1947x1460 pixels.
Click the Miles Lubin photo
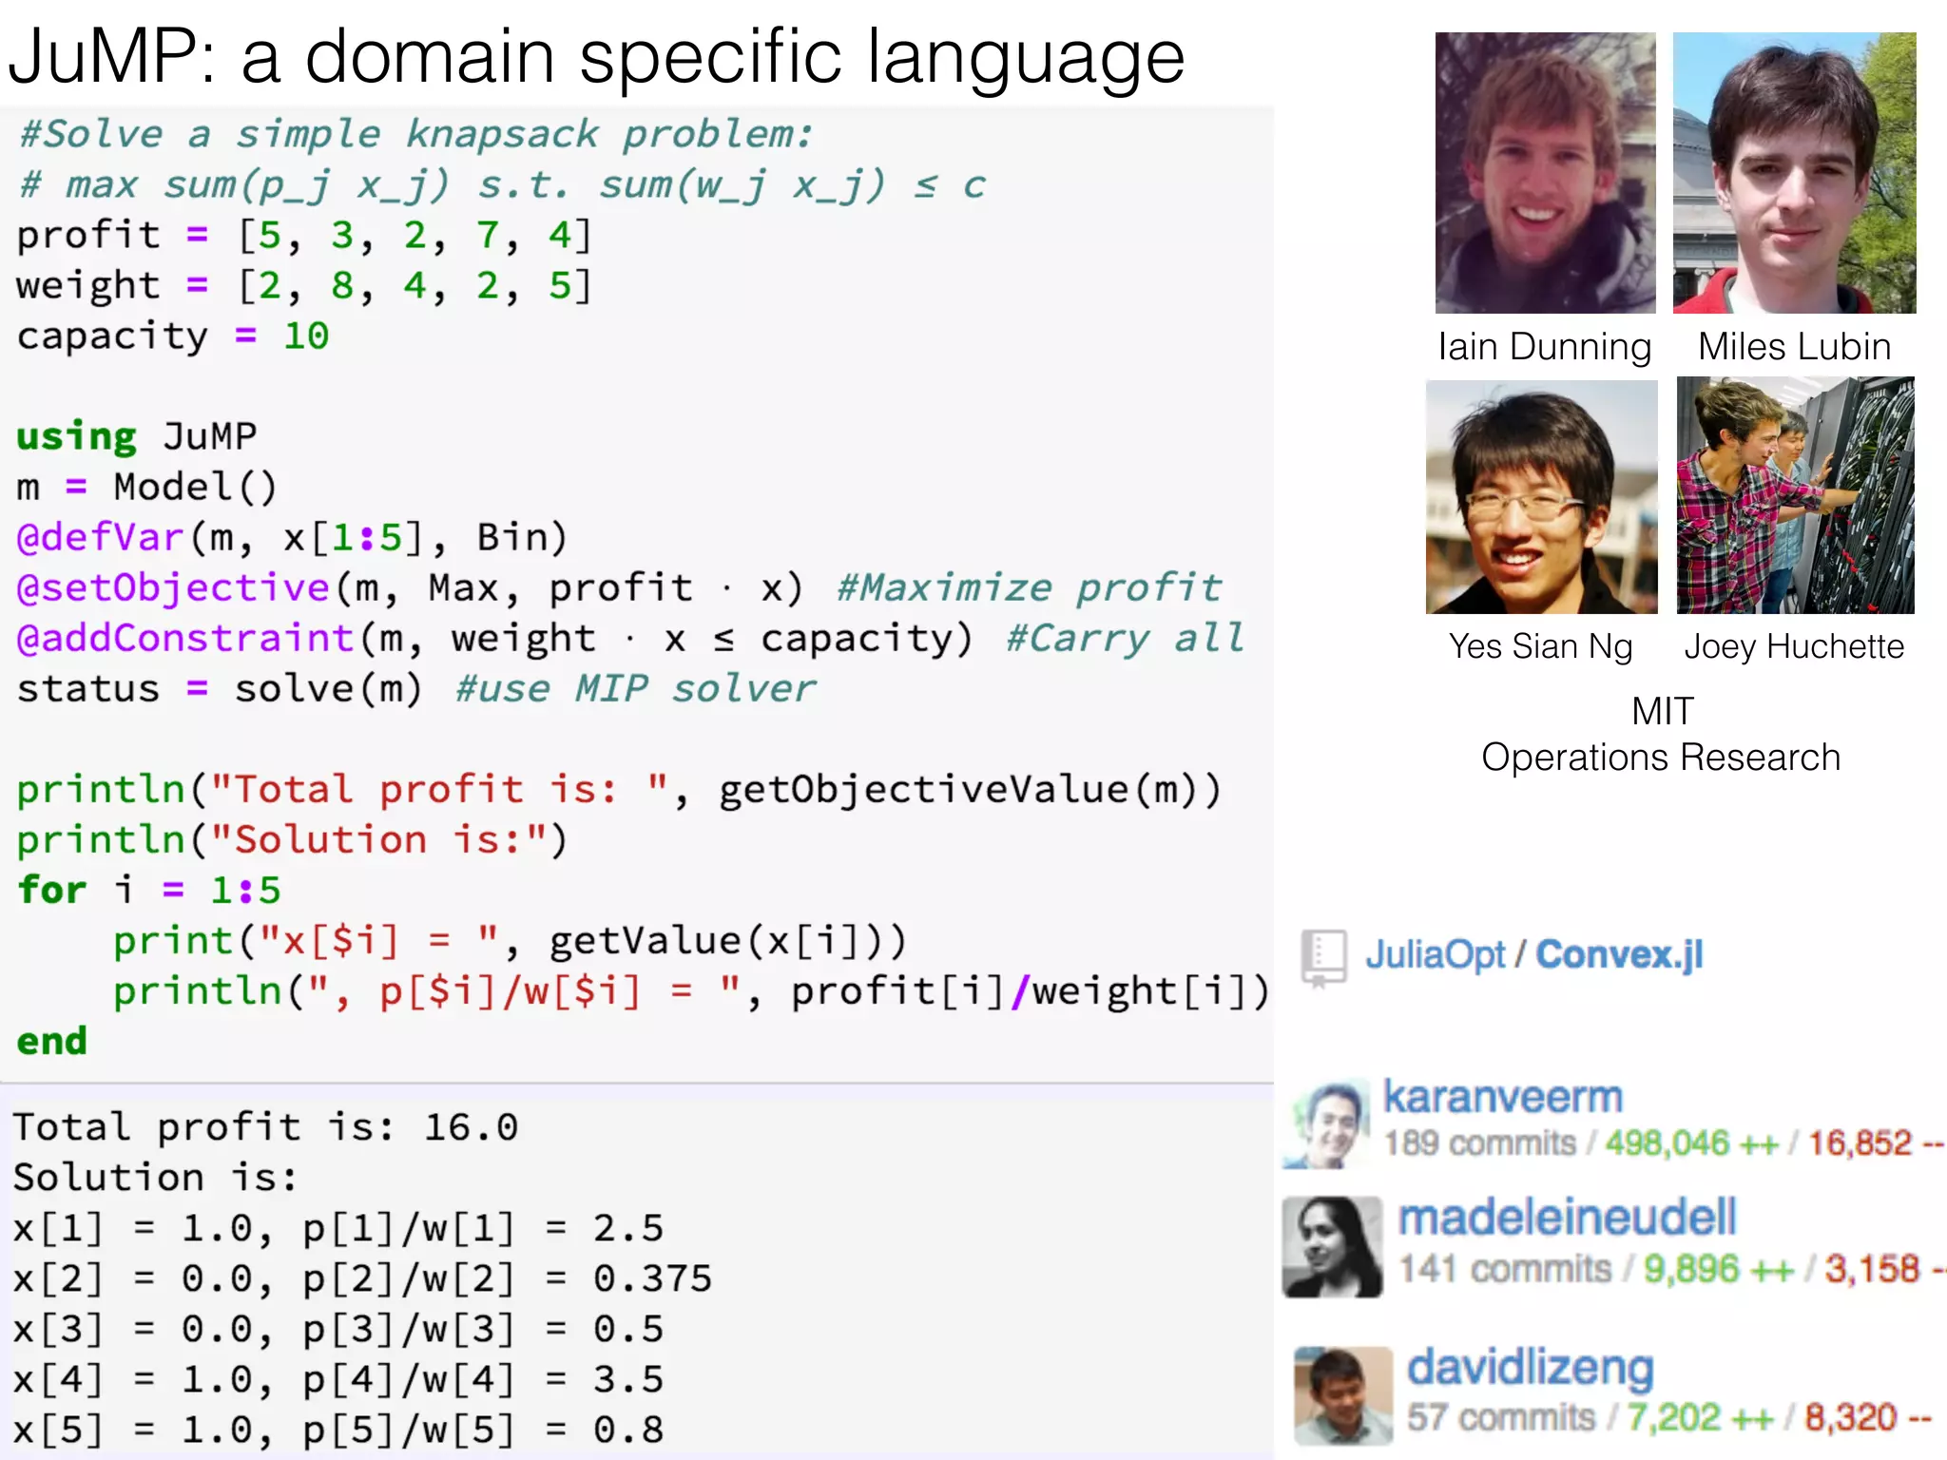[1794, 173]
